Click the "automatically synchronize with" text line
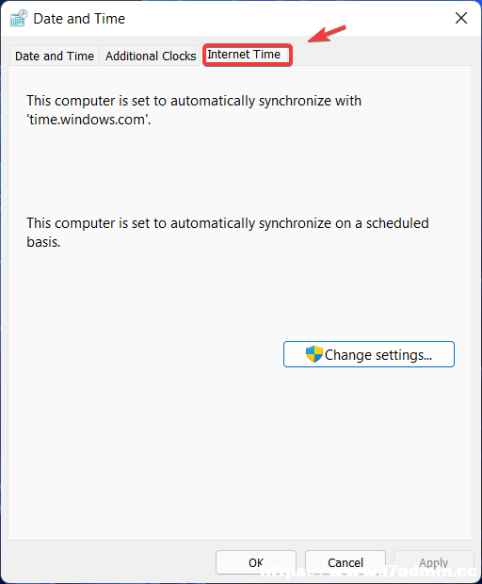Viewport: 482px width, 584px height. click(x=194, y=101)
